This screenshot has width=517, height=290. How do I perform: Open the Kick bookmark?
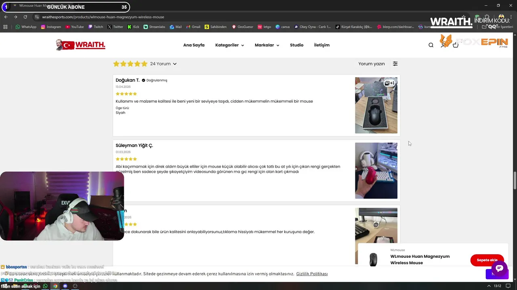tap(133, 27)
